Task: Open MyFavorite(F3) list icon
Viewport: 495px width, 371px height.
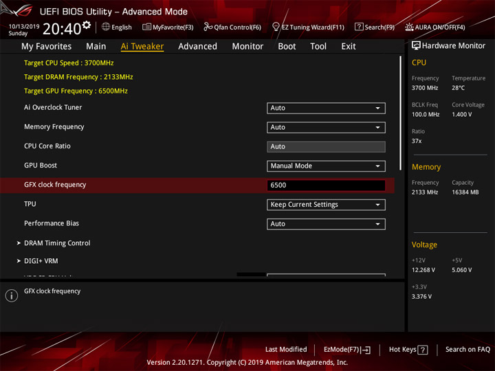Action: [146, 27]
